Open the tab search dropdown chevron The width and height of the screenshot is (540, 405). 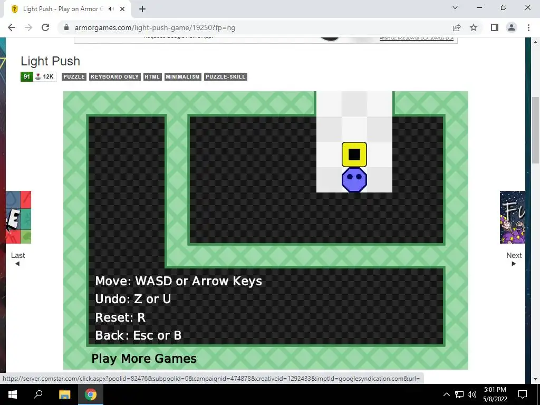[x=455, y=7]
